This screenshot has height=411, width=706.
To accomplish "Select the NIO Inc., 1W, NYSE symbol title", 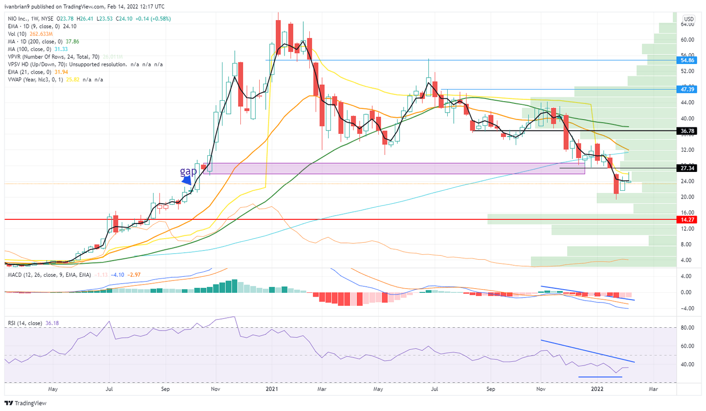I will (x=31, y=19).
